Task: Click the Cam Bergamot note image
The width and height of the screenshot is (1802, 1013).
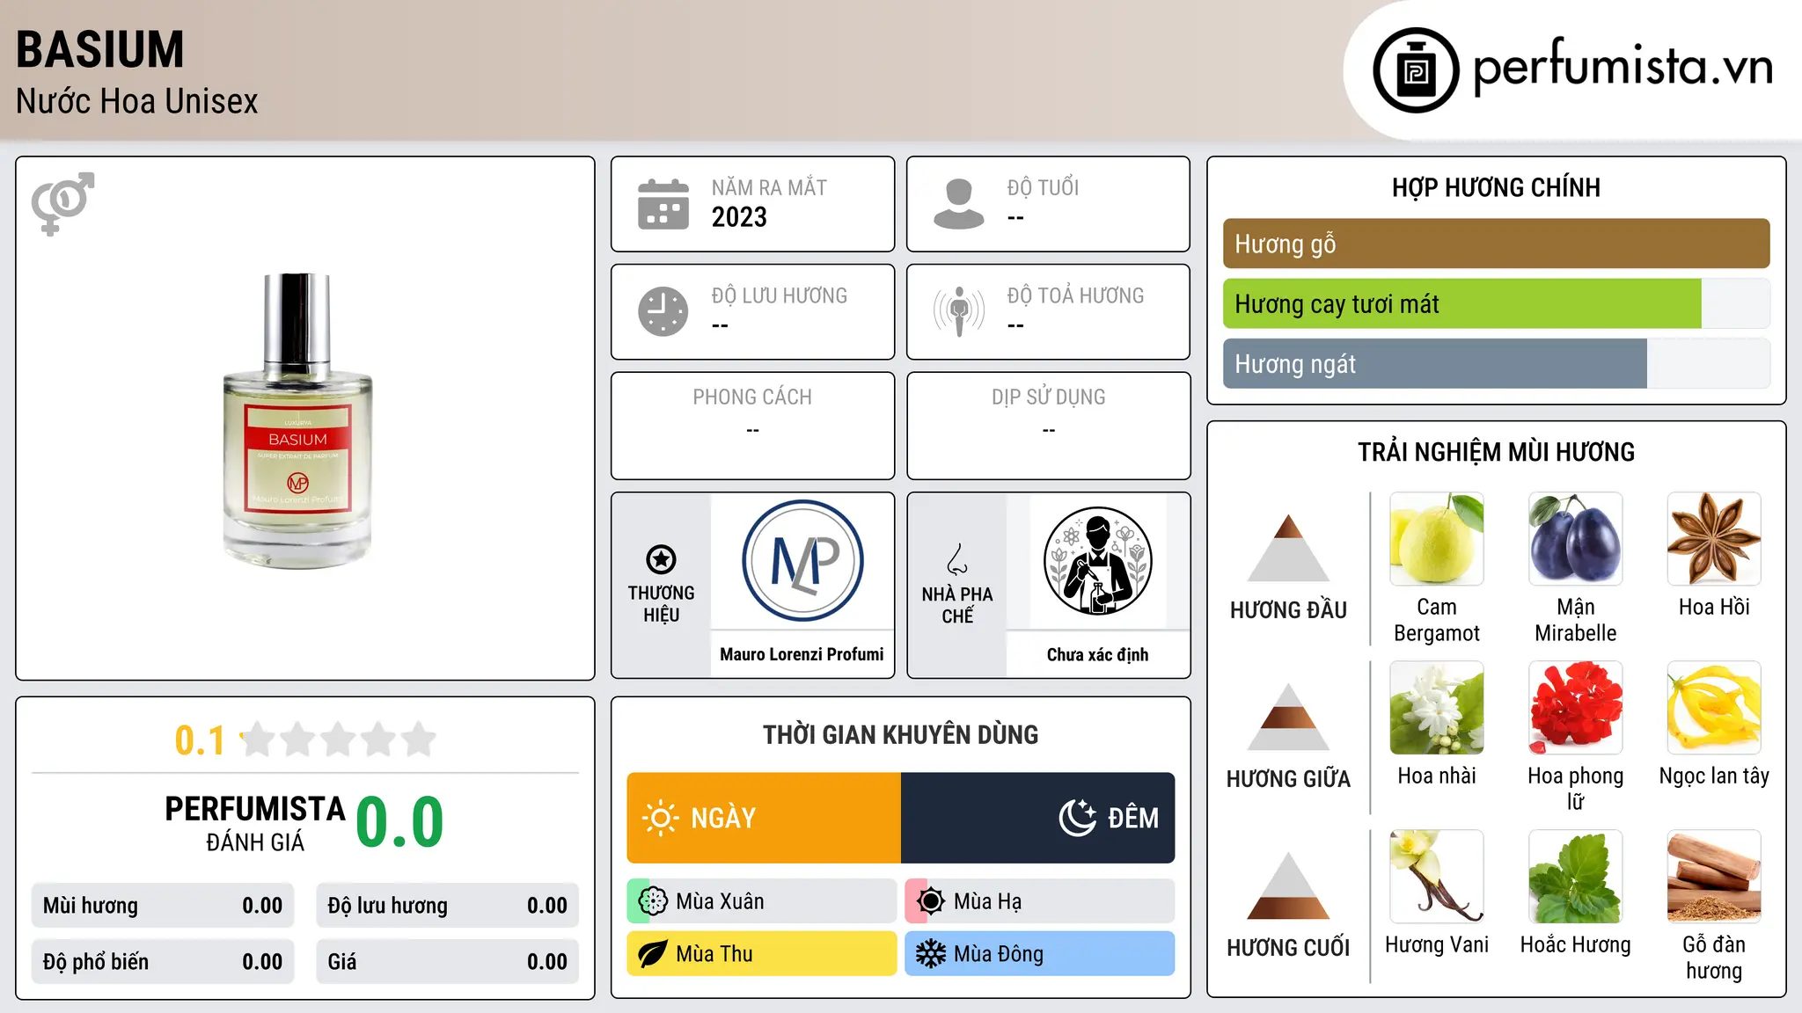Action: pos(1437,539)
